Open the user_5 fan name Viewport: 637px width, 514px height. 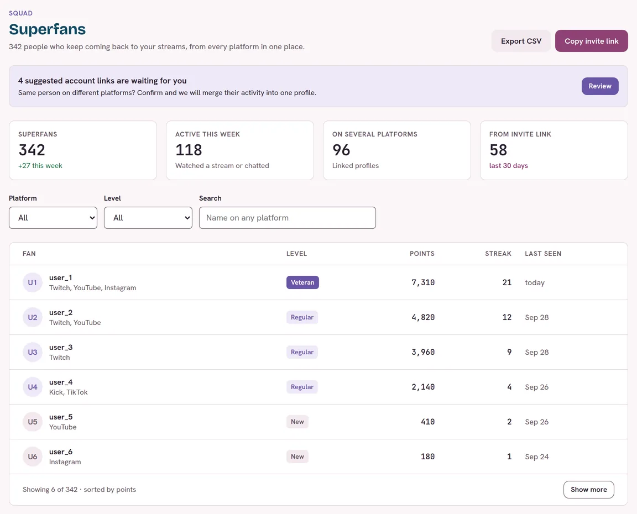point(60,417)
